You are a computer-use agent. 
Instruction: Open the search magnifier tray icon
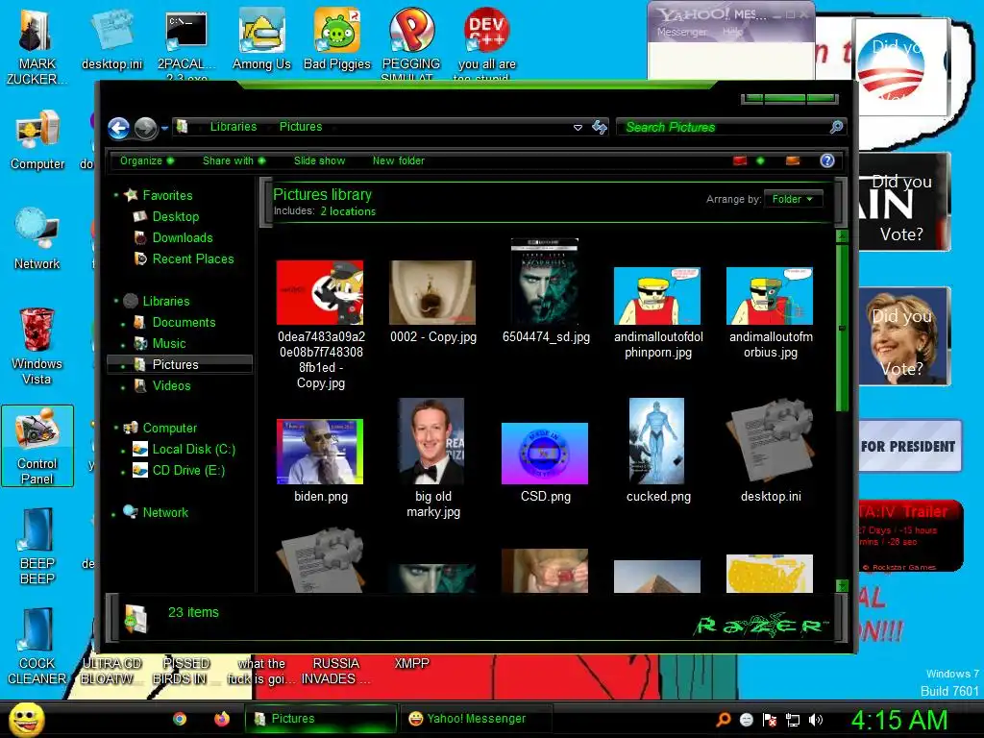723,720
